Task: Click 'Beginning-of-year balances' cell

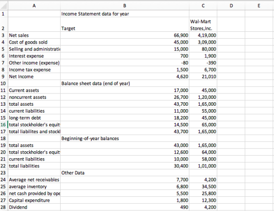Action: pyautogui.click(x=125, y=139)
